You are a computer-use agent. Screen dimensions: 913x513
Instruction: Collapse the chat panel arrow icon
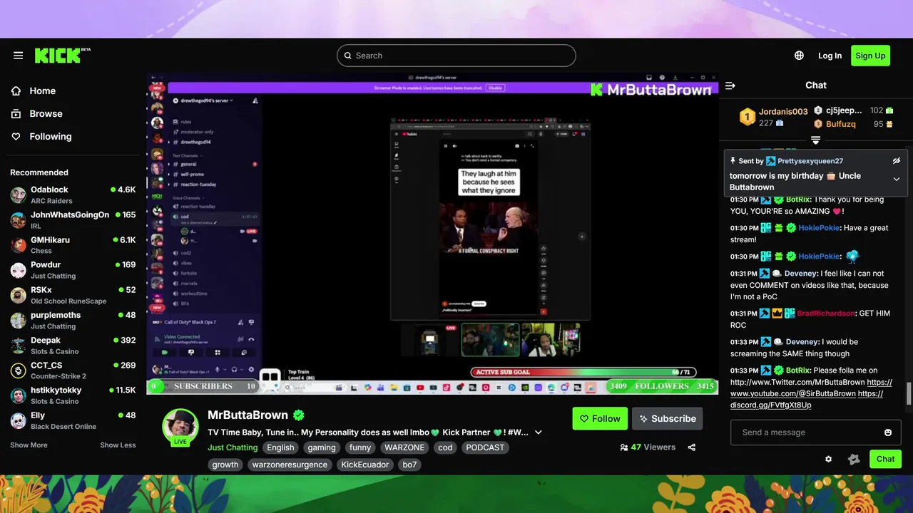[730, 85]
